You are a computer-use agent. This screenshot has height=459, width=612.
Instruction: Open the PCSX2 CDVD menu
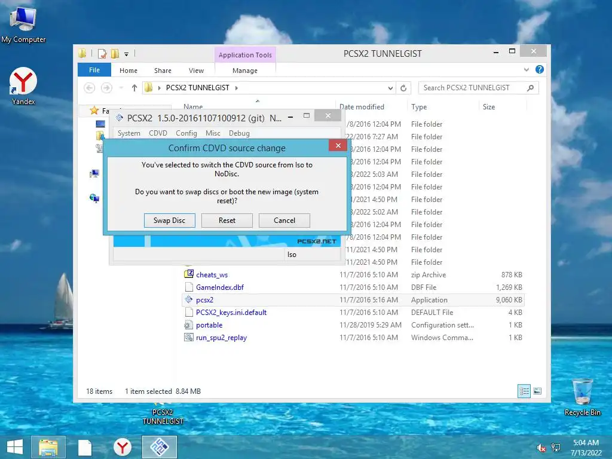point(158,133)
